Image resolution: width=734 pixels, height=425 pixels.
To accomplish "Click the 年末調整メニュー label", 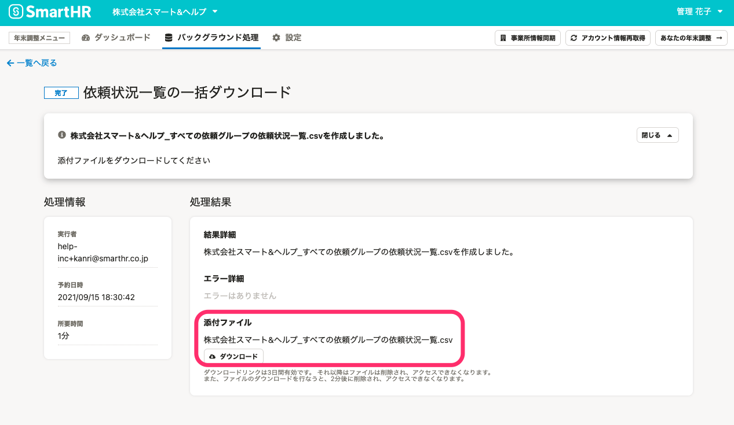I will (39, 38).
